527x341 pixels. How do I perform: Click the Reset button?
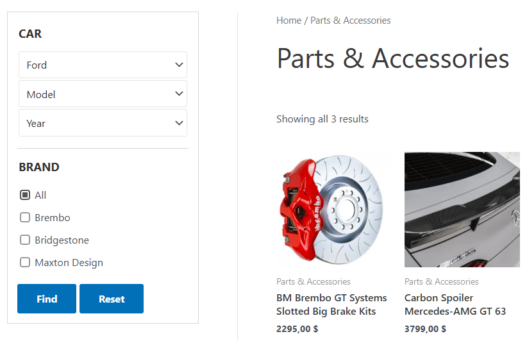112,299
